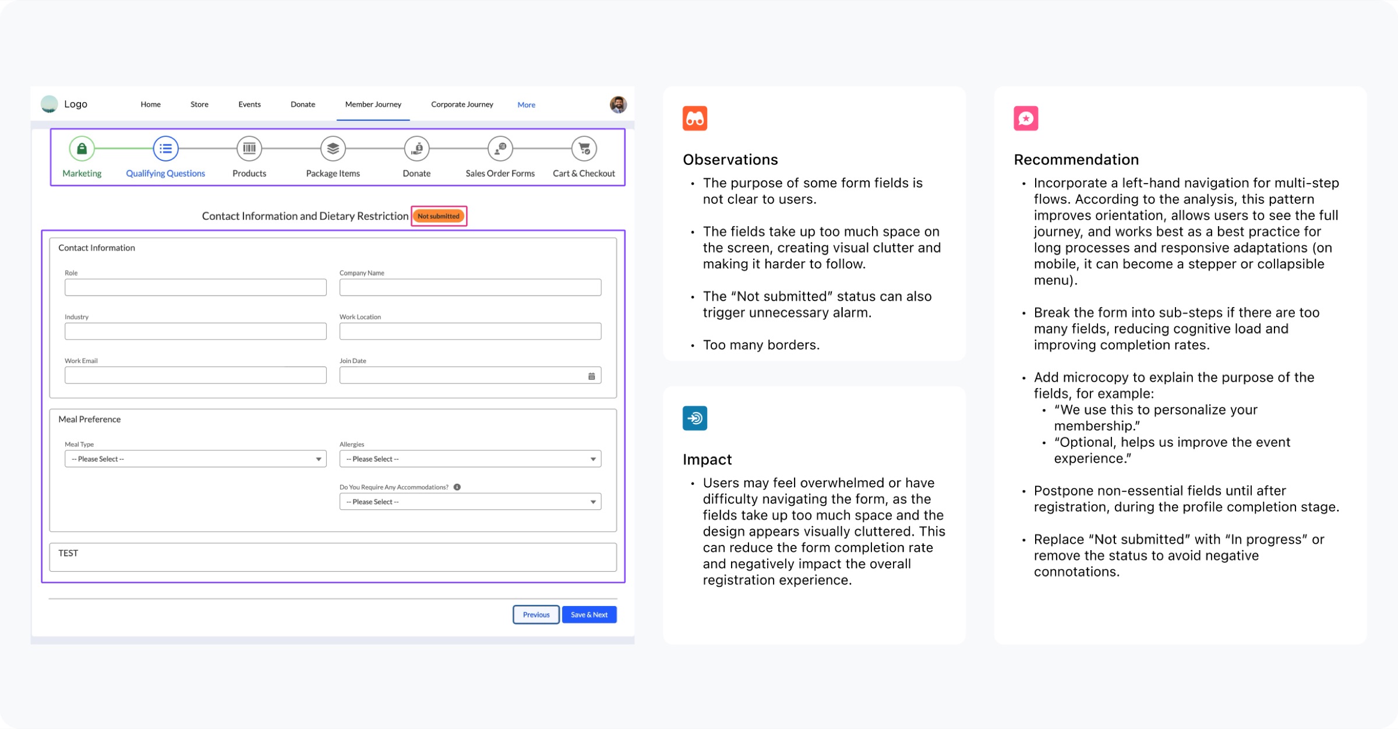Click the calendar icon in Join Date
Image resolution: width=1398 pixels, height=729 pixels.
point(591,376)
